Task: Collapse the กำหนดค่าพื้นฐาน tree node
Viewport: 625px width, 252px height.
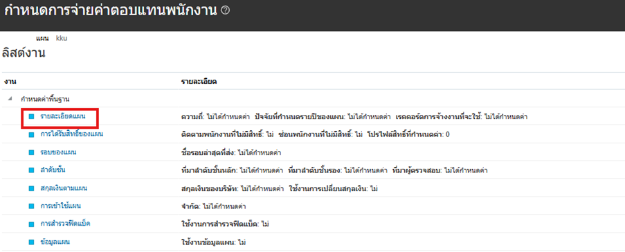Action: 10,98
